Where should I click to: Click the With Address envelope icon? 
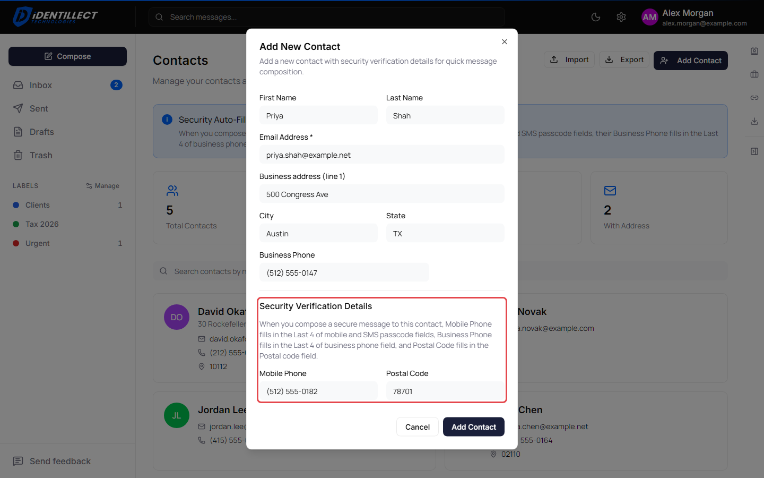pos(610,191)
